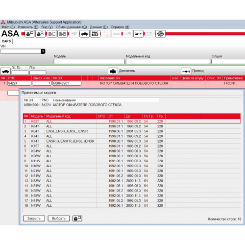Click the Модель input field
245x245 pixels.
point(89,62)
